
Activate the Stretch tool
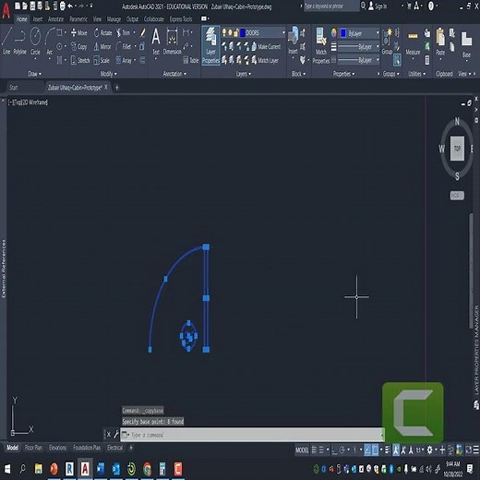point(80,60)
